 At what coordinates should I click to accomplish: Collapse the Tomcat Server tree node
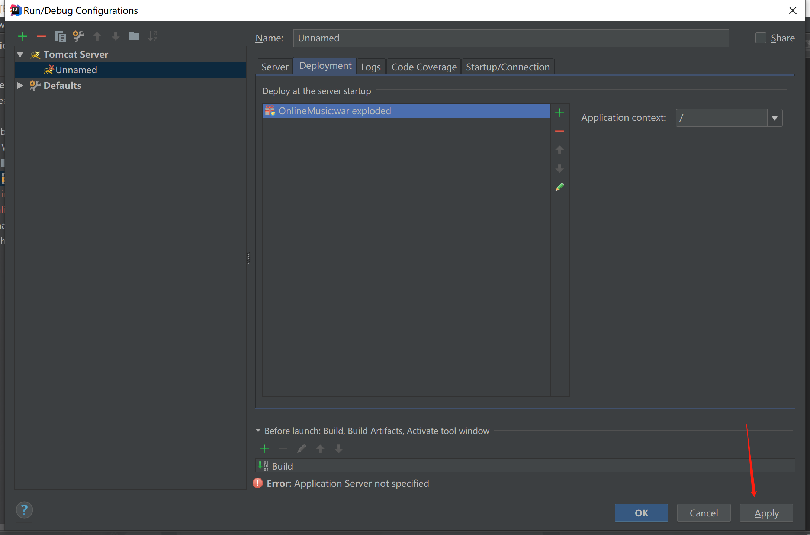tap(20, 55)
